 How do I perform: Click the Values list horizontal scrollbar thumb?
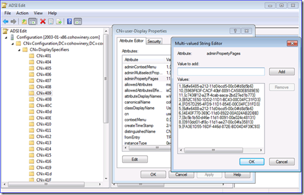(214, 150)
